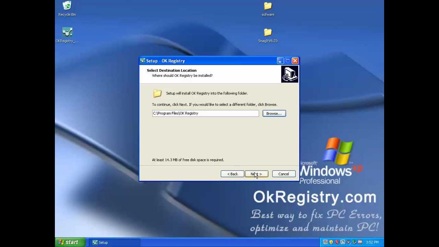Click the yellow Windows Update shield tray icon
Image resolution: width=439 pixels, height=247 pixels.
331,242
